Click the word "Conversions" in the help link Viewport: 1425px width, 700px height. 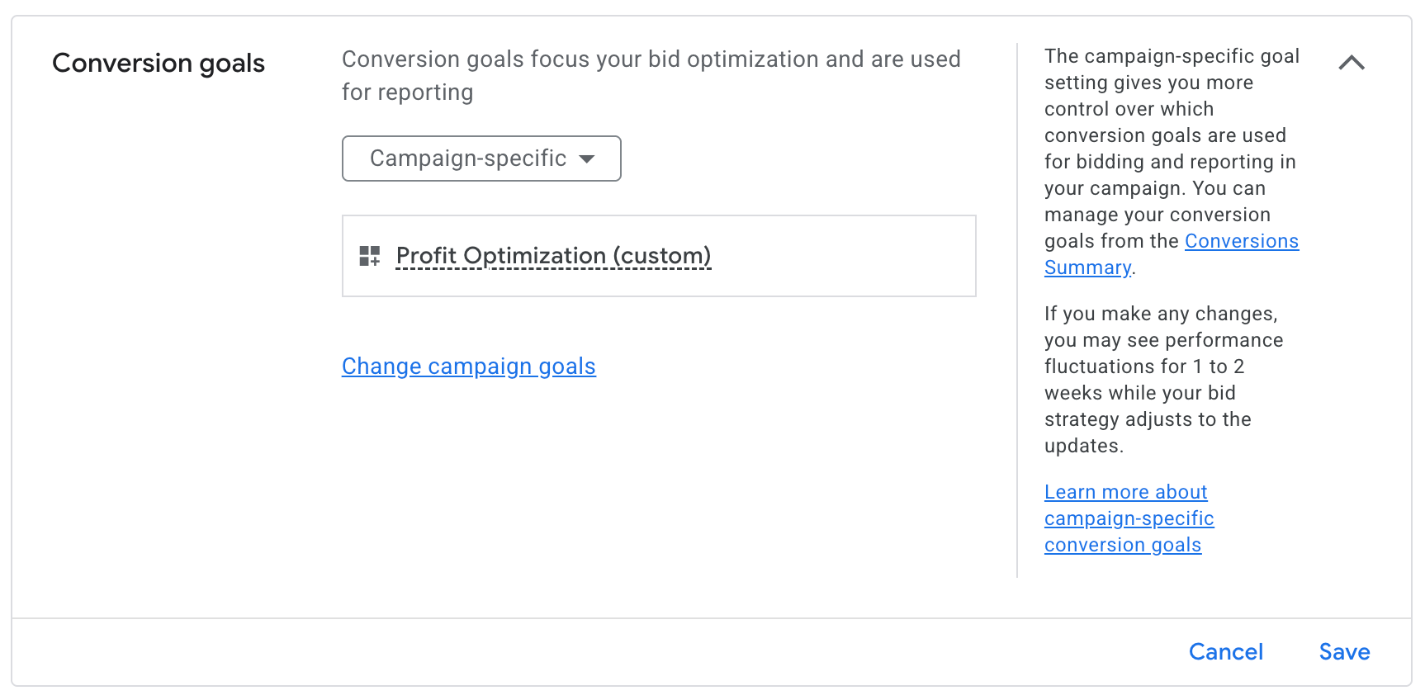(x=1241, y=241)
